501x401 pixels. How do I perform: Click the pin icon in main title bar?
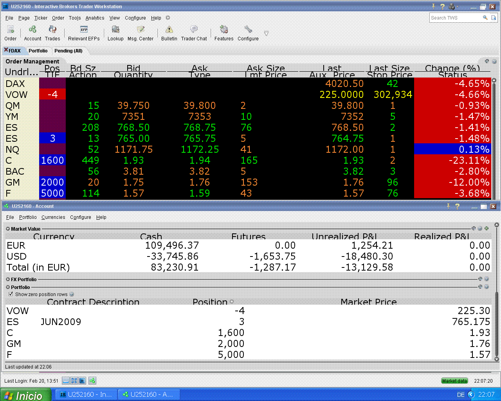pyautogui.click(x=434, y=6)
